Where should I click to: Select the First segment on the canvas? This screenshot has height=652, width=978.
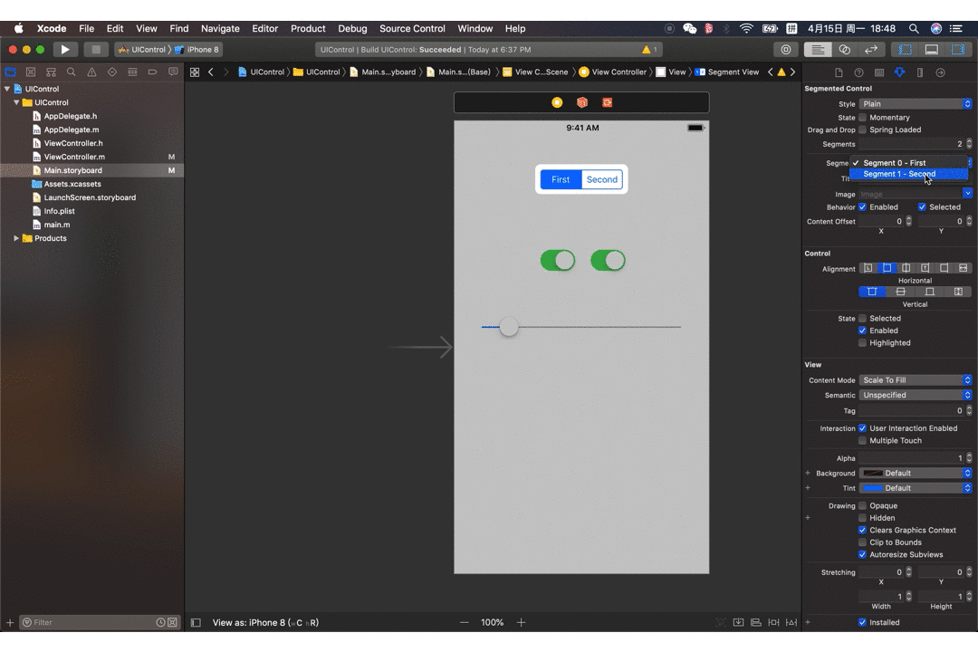[561, 179]
